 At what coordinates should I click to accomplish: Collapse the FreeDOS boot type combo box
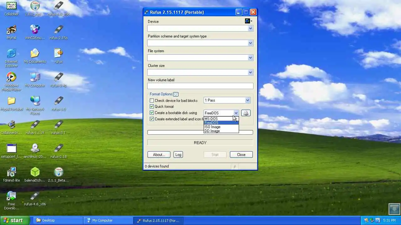tap(236, 113)
